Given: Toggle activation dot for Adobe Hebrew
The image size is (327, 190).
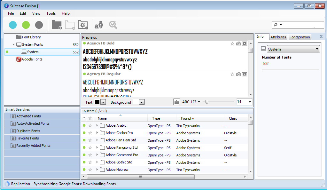Looking at the screenshot, I should [x=84, y=170].
